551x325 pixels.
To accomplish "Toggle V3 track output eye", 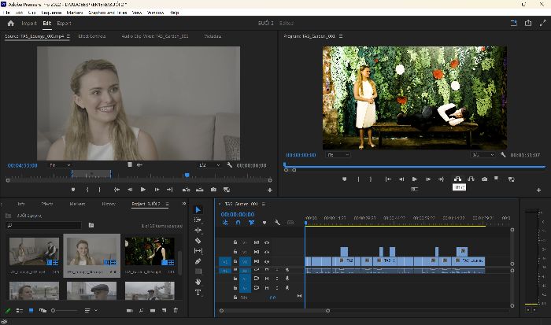I will tap(267, 242).
